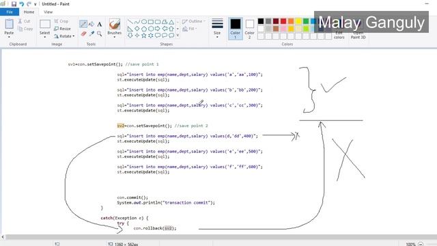Choose the Right triangle shape
The width and height of the screenshot is (437, 246).
(x=130, y=29)
